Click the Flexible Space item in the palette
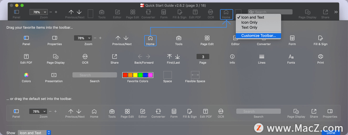Screen dimensions: 348x135 click(195, 77)
